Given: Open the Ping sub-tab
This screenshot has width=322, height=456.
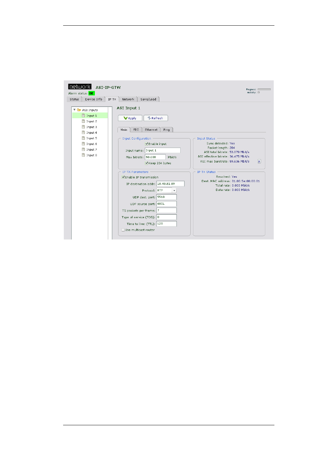Looking at the screenshot, I should pos(167,130).
